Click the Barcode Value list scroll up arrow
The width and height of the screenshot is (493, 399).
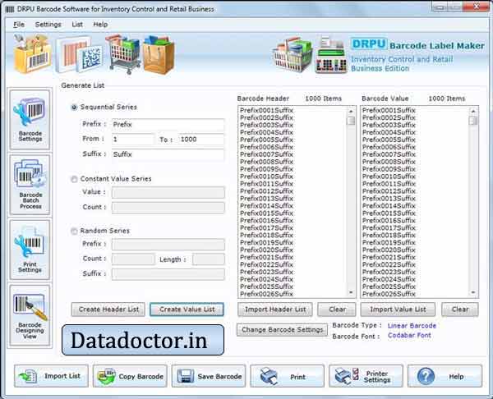click(x=473, y=111)
